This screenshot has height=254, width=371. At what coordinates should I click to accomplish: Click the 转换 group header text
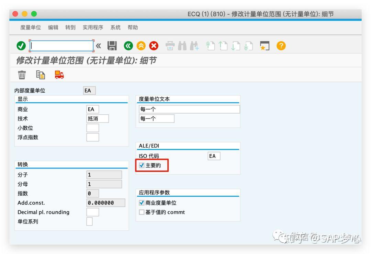coord(23,164)
